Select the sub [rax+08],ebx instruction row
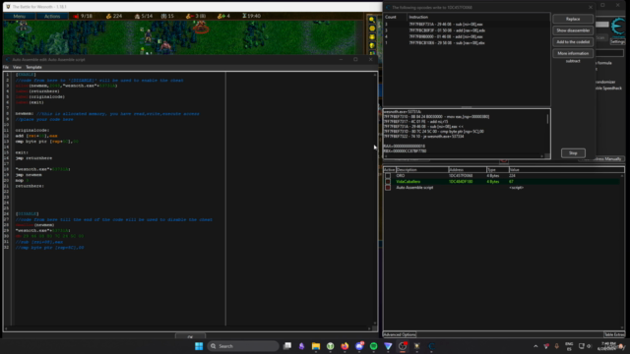The height and width of the screenshot is (354, 630). [466, 43]
